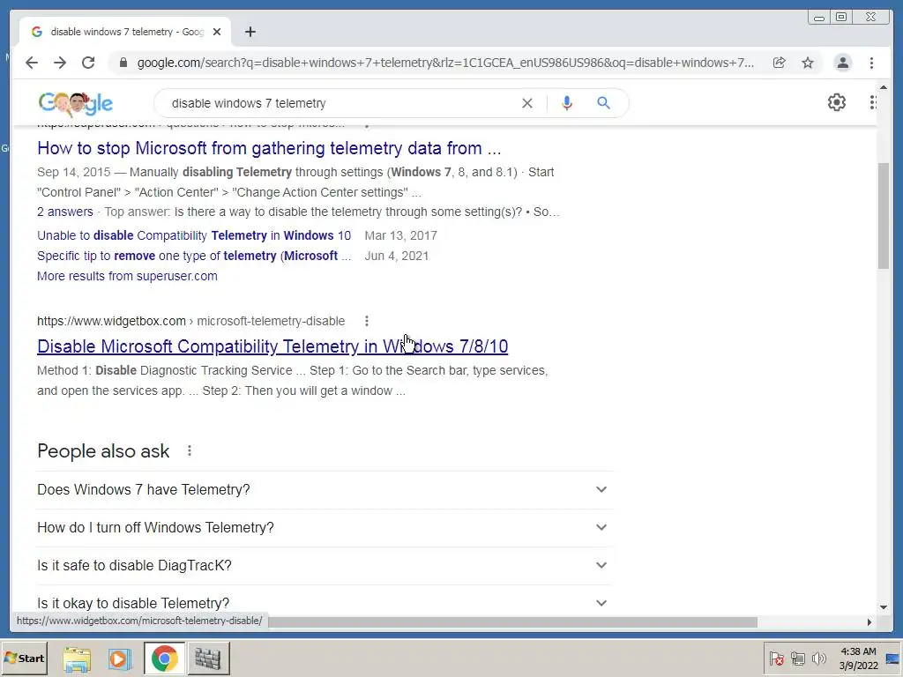Image resolution: width=903 pixels, height=677 pixels.
Task: Select the 'disable windows 7 telemetry' tab
Action: (125, 32)
